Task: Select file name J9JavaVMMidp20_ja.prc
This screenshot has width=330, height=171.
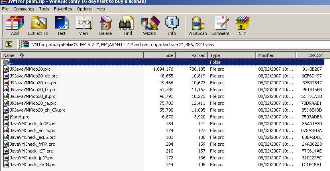Action: [33, 103]
